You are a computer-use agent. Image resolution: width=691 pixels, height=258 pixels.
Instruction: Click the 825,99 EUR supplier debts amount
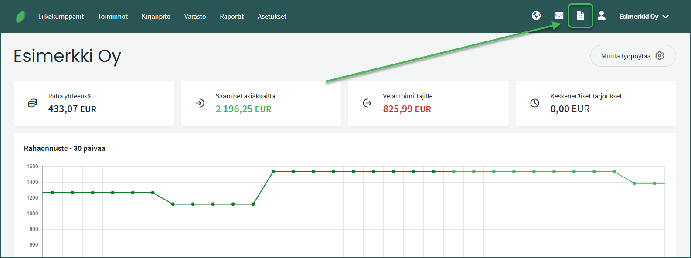pos(407,109)
